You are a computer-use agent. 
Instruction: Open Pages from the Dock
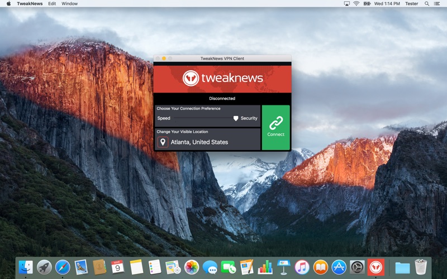[246, 267]
